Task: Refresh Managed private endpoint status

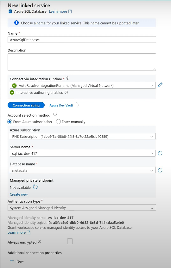Action: 35,187
